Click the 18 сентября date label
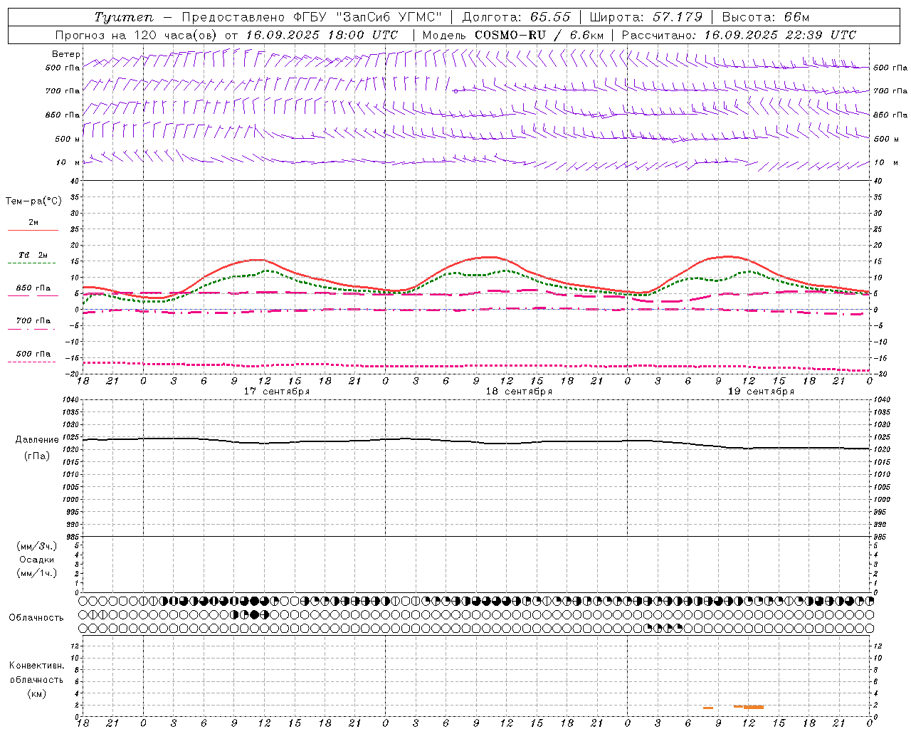The height and width of the screenshot is (729, 911). pyautogui.click(x=519, y=392)
